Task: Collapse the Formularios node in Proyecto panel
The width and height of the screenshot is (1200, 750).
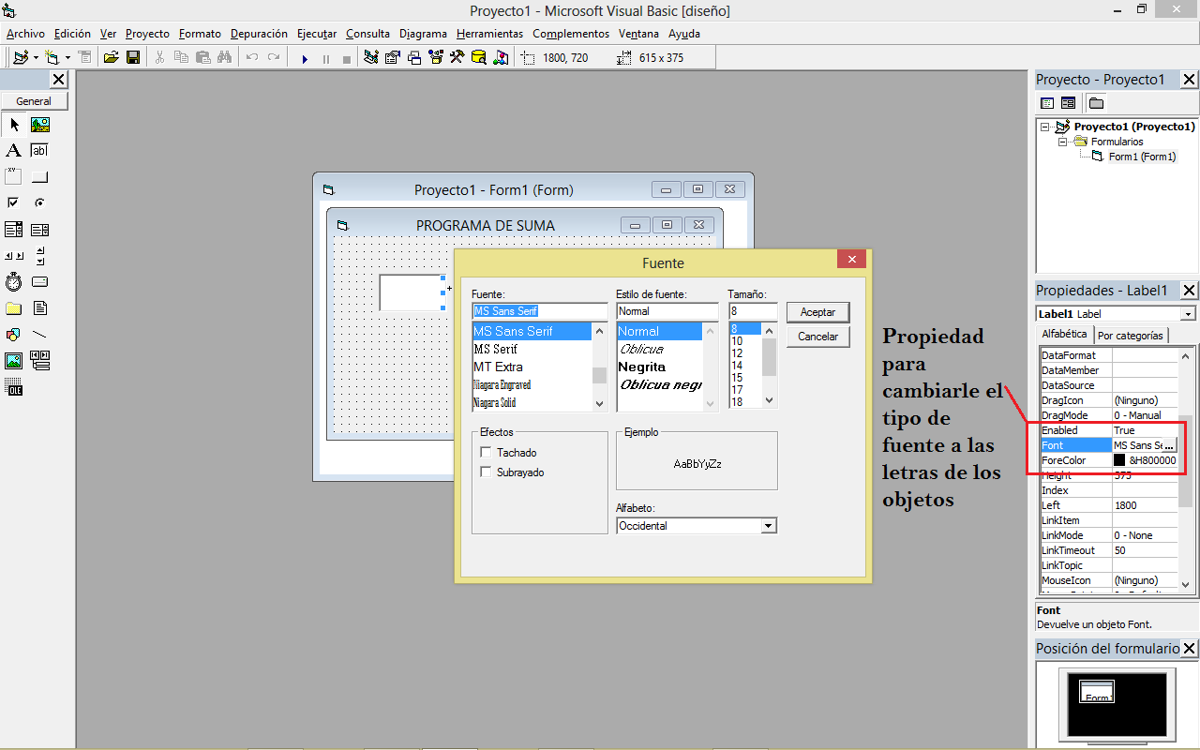Action: [x=1061, y=141]
